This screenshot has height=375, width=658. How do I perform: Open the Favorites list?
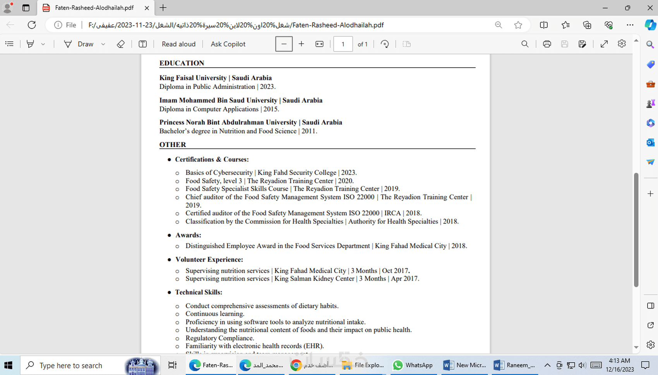pos(565,25)
